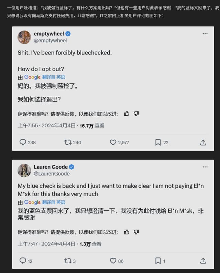
Task: Open the @emptywheel handle link
Action: pyautogui.click(x=50, y=41)
